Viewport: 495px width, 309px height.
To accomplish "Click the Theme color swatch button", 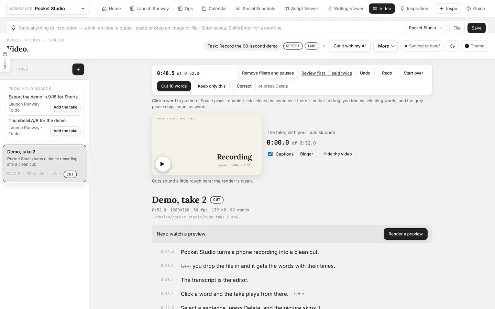I will tap(474, 46).
